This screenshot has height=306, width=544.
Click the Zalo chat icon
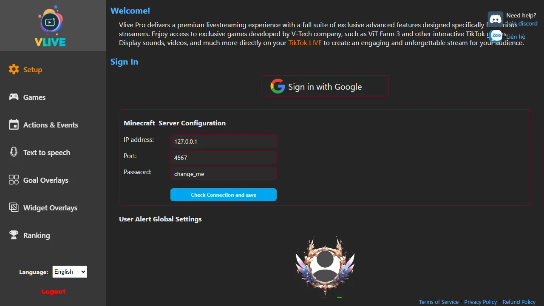496,36
